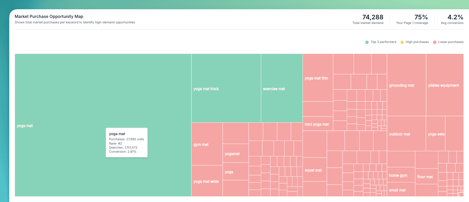This screenshot has height=202, width=469.
Task: Toggle the Lower purchases legend label
Action: point(451,42)
